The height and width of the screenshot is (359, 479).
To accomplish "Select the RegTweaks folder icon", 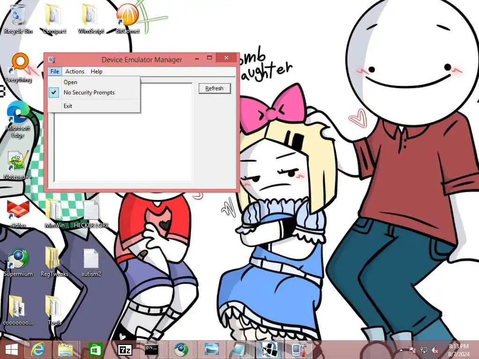I will (x=54, y=263).
